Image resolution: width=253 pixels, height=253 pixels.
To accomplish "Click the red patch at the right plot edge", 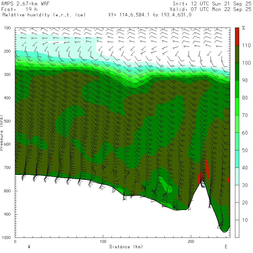I will pyautogui.click(x=229, y=179).
